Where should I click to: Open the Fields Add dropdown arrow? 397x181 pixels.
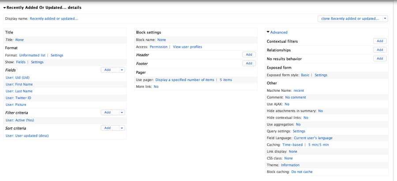(122, 70)
